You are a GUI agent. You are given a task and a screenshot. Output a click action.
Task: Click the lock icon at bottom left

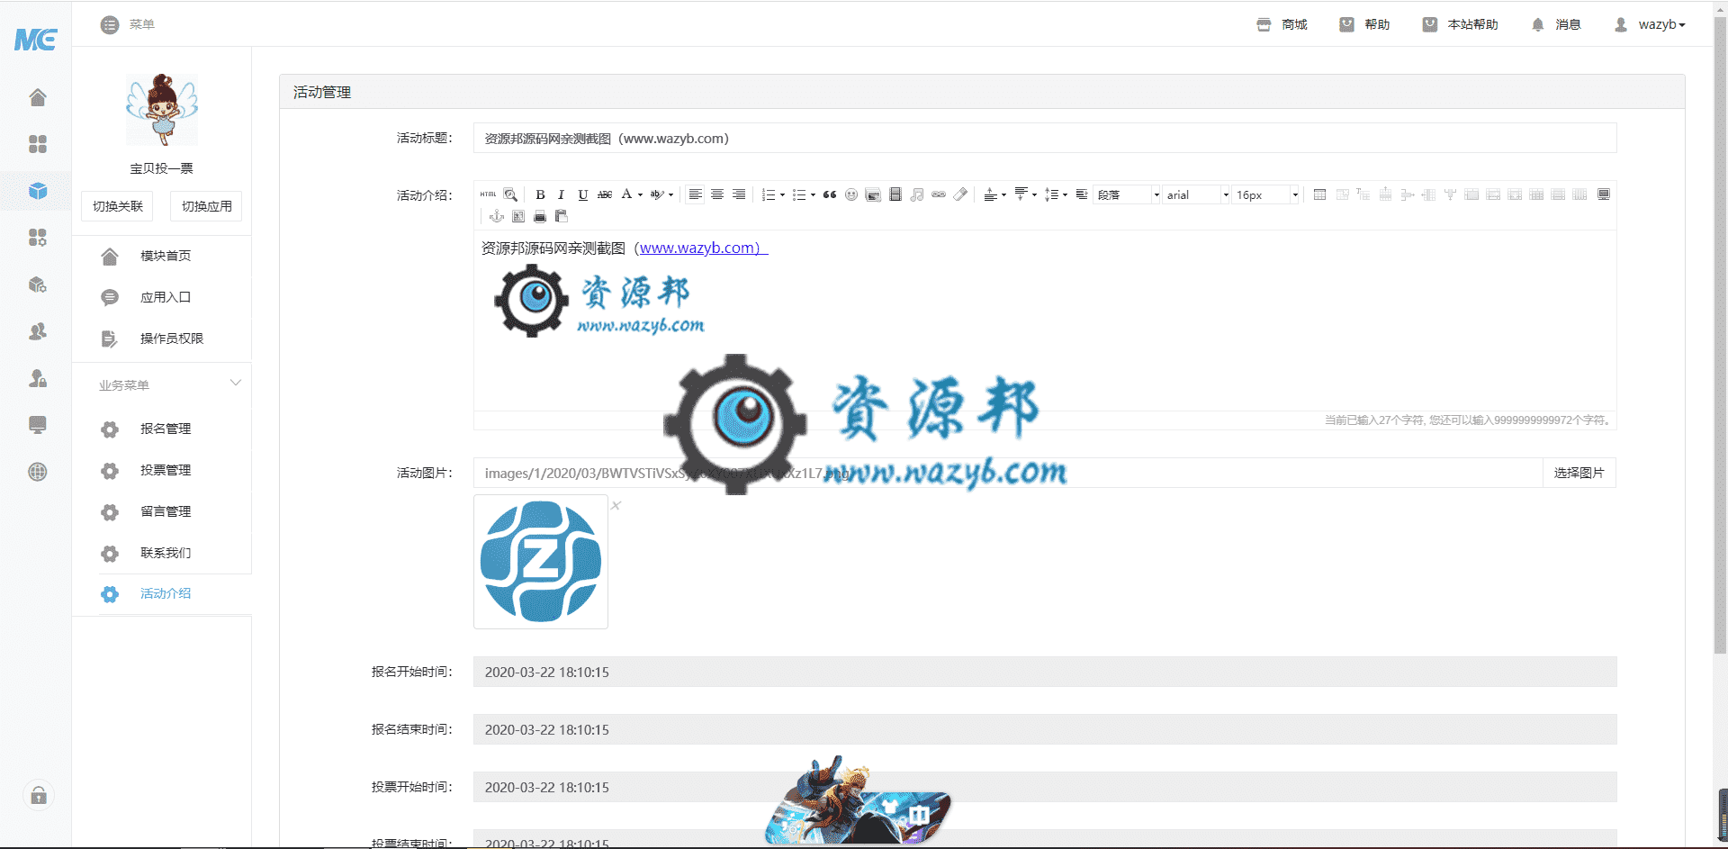39,795
